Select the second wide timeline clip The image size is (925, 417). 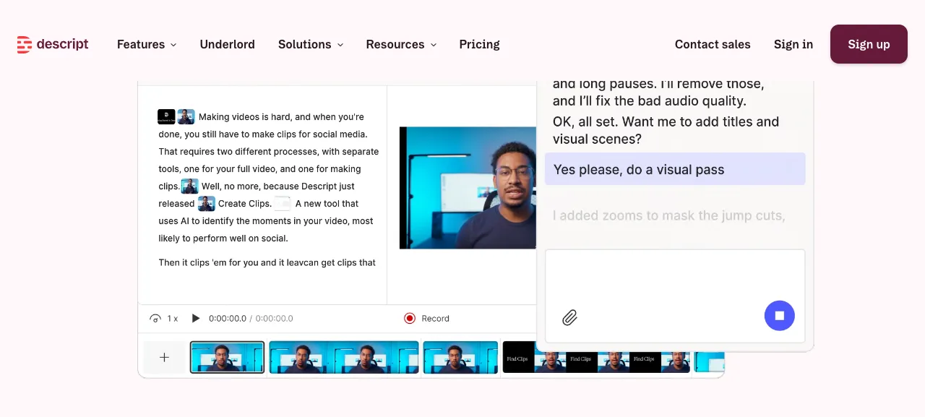coord(344,357)
